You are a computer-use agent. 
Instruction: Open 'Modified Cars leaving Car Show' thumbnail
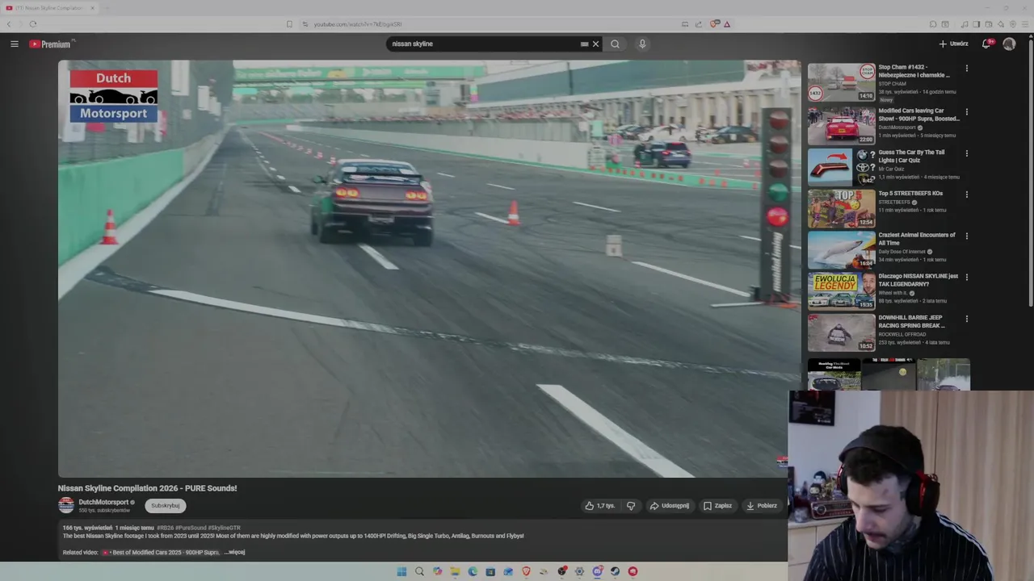(x=841, y=125)
